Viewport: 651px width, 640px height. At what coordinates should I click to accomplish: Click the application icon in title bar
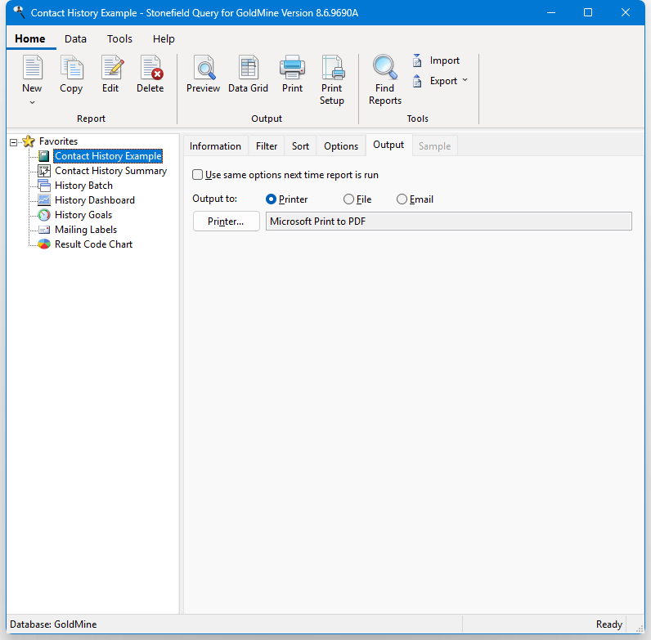19,12
